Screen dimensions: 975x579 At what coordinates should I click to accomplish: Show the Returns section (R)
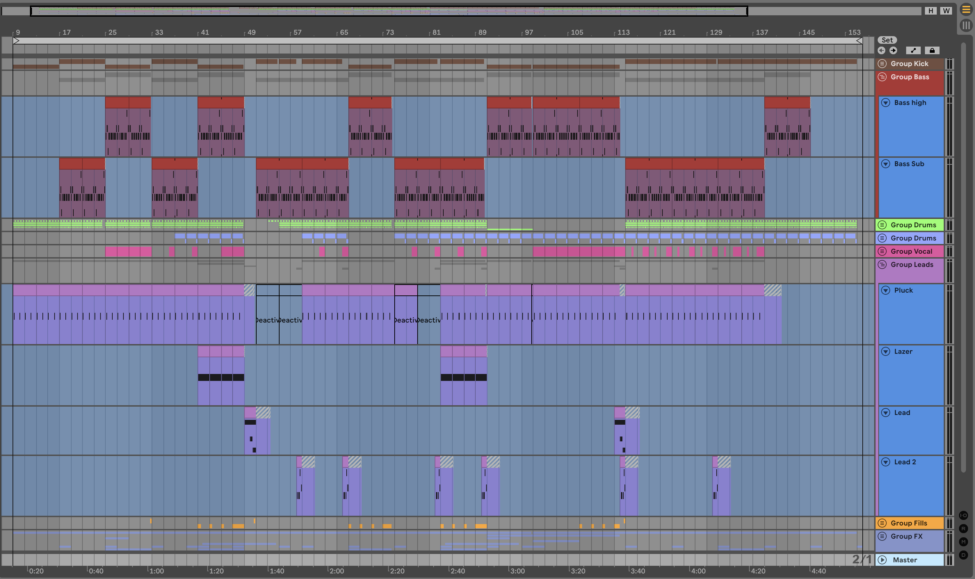point(963,529)
